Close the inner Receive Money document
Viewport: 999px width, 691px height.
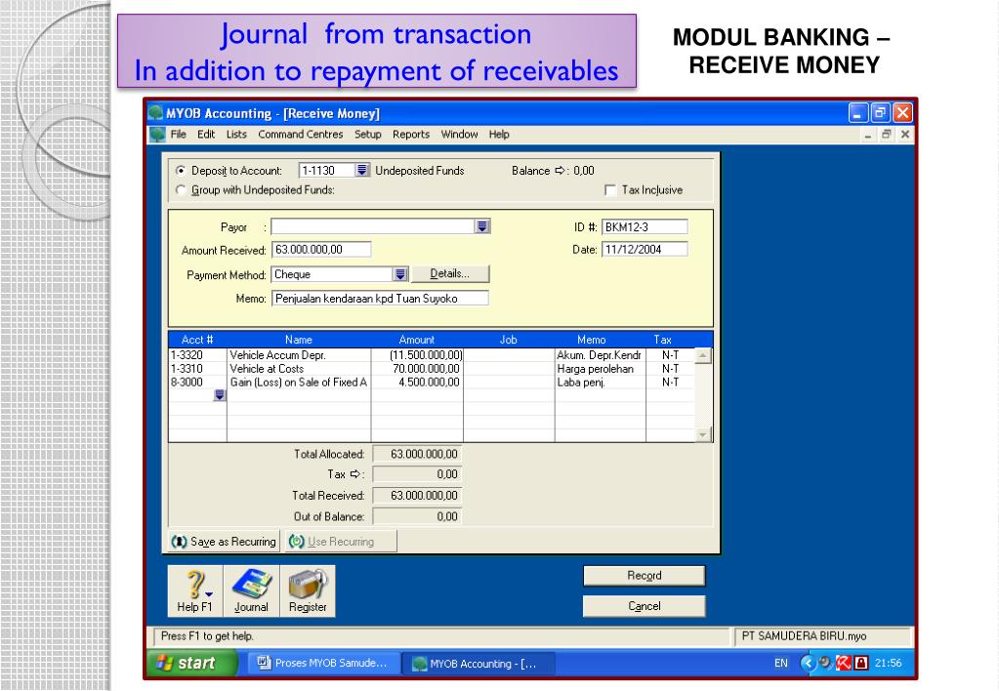[904, 135]
